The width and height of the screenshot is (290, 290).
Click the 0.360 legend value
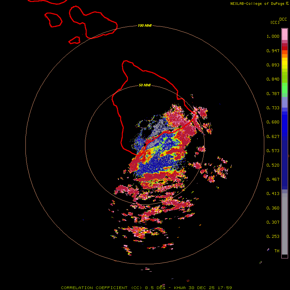click(x=273, y=208)
